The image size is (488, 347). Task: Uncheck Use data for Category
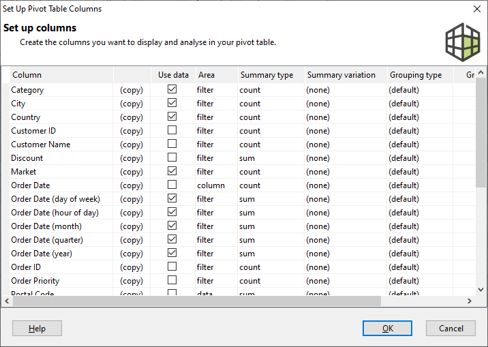click(172, 89)
